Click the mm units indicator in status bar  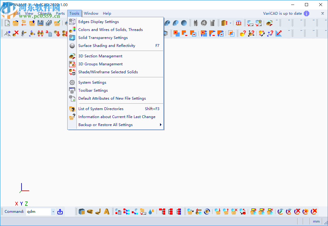316,221
